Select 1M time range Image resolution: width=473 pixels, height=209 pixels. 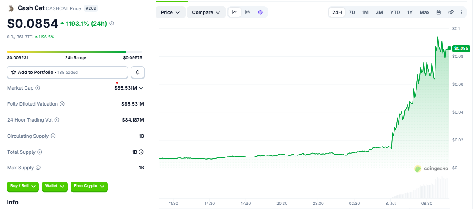click(x=365, y=12)
